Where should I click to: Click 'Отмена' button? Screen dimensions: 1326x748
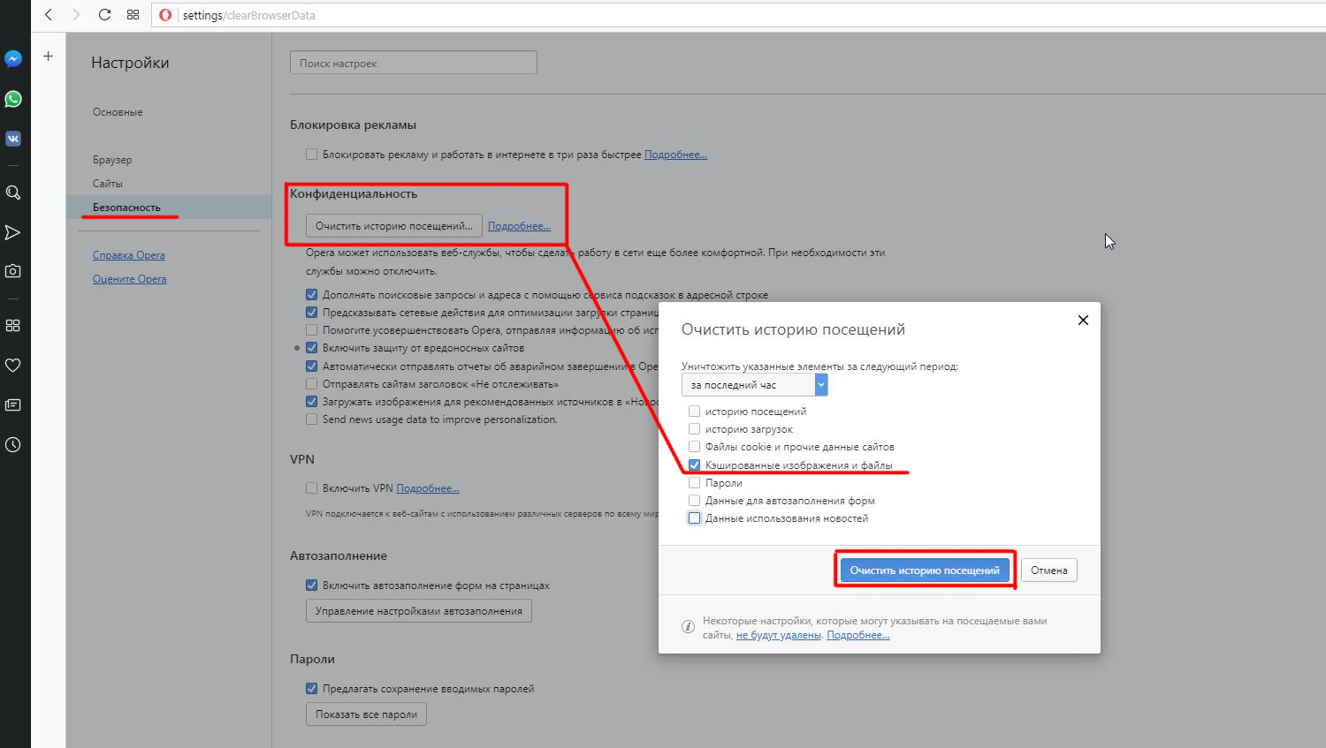coord(1049,570)
